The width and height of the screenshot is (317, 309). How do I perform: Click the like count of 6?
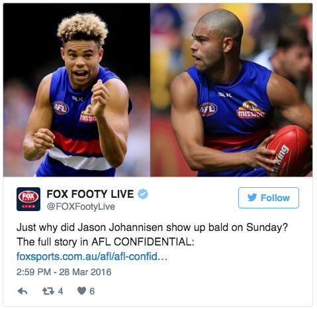click(92, 291)
